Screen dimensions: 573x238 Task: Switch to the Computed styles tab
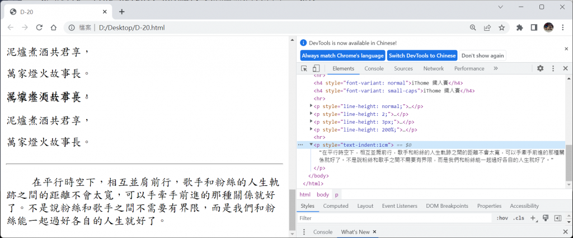click(336, 206)
